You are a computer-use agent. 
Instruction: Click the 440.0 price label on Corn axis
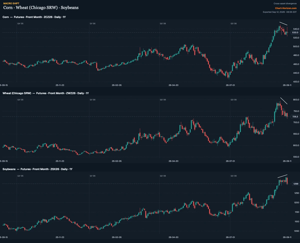point(296,73)
